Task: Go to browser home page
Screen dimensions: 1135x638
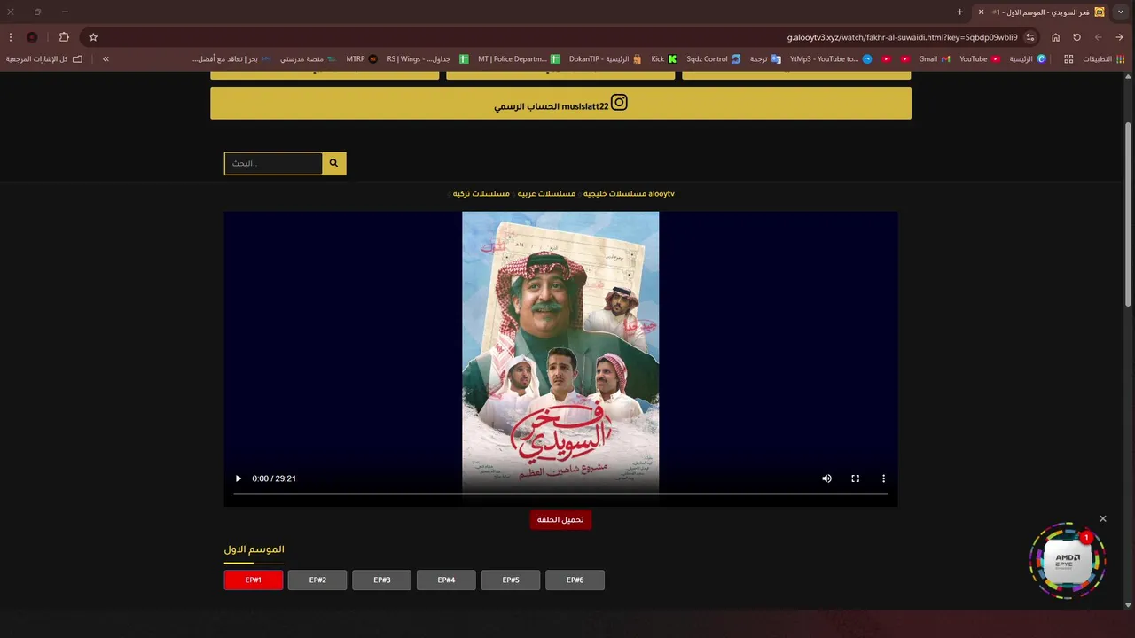Action: (1055, 37)
